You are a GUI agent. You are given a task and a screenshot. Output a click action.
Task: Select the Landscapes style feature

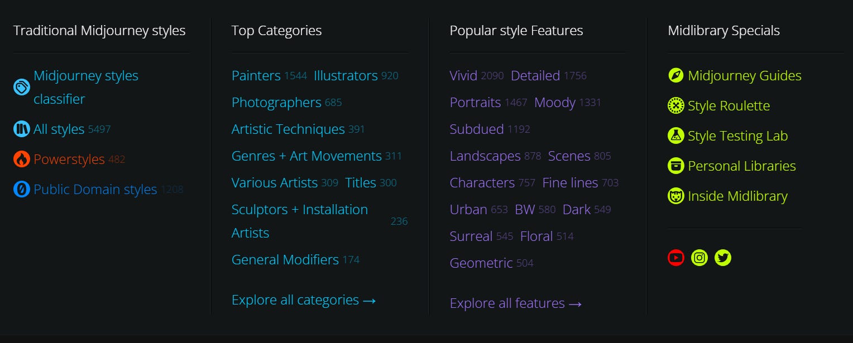(x=485, y=156)
